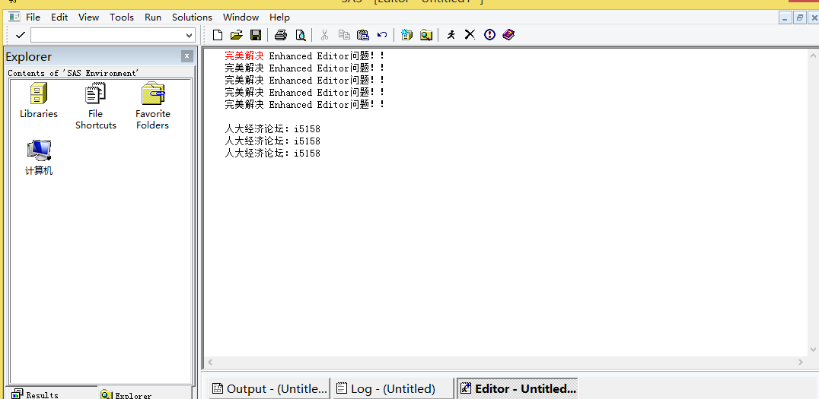Click the Open file icon
The image size is (819, 399).
pyautogui.click(x=237, y=35)
